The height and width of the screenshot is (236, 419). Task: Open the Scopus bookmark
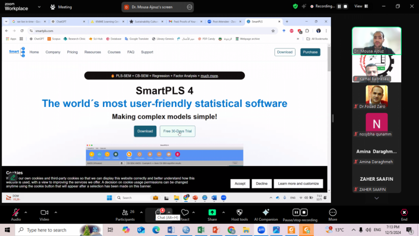[x=54, y=39]
